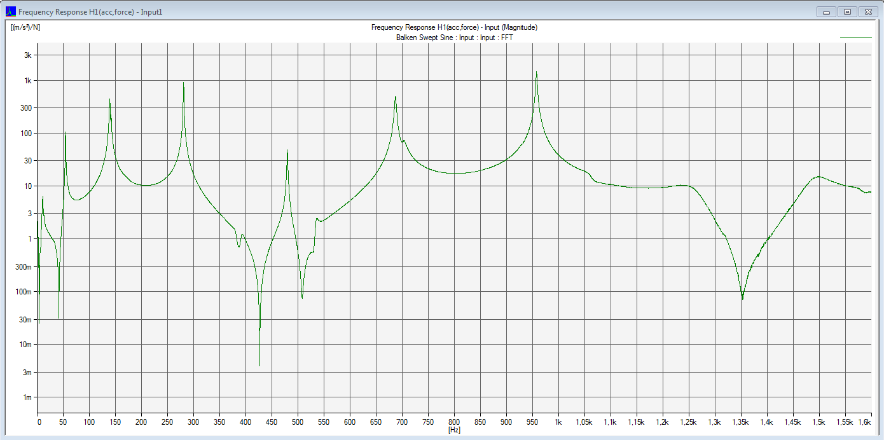884x440 pixels.
Task: Minimize the Frequency Response window
Action: [x=827, y=11]
